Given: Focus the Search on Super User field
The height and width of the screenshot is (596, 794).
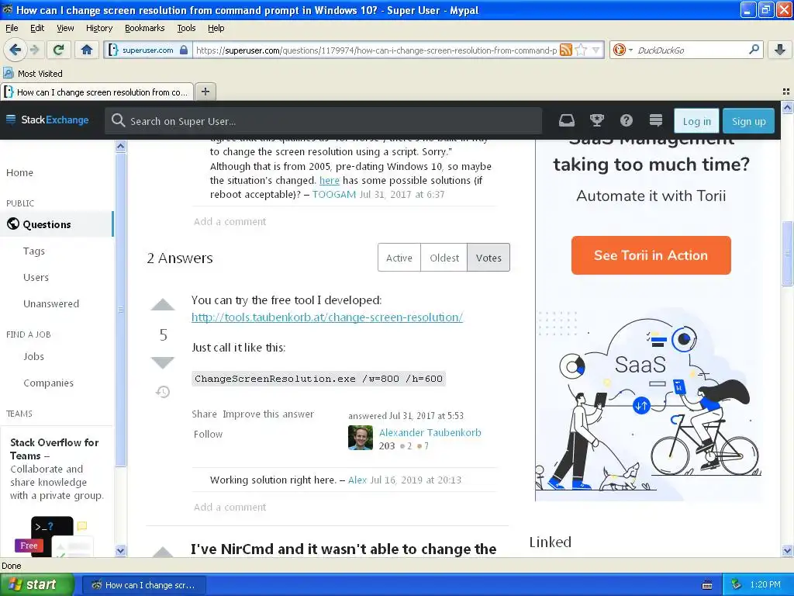Looking at the screenshot, I should pyautogui.click(x=323, y=121).
